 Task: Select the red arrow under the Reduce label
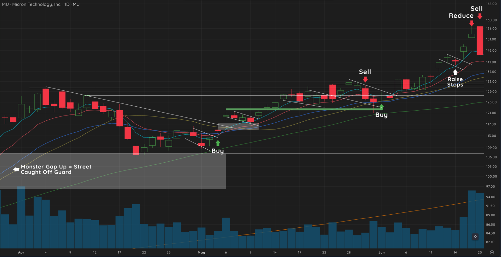coord(472,23)
